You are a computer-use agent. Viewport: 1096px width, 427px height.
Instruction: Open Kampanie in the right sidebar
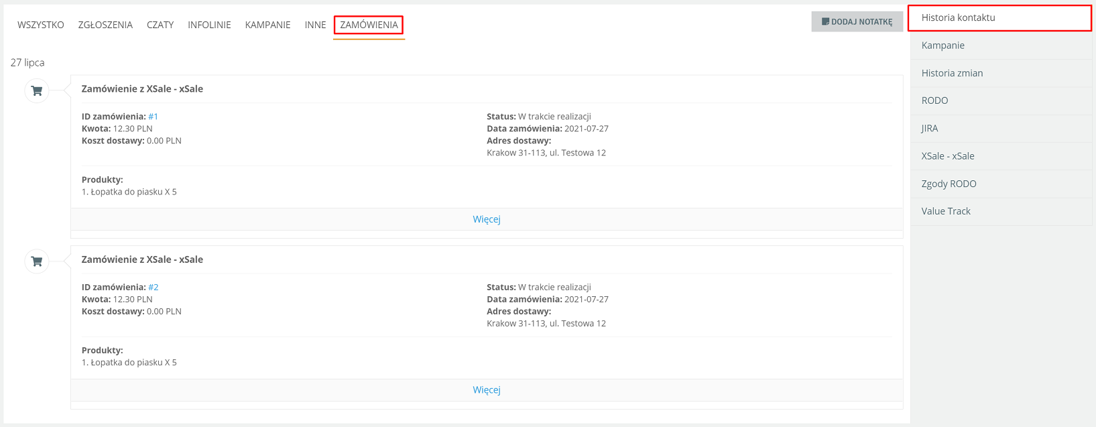1001,46
